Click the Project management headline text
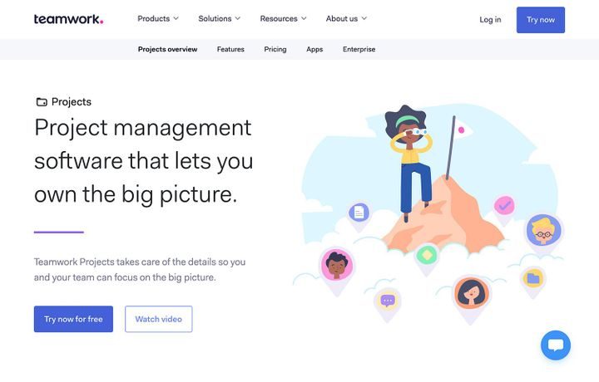This screenshot has width=599, height=382. (143, 161)
